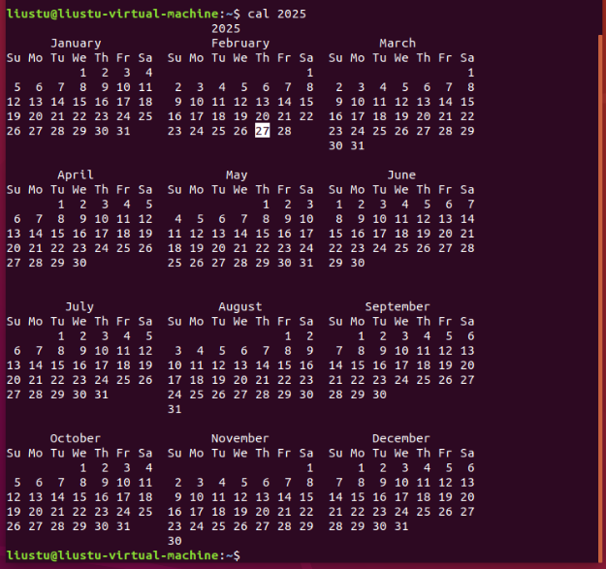Click the December month heading
Viewport: 606px width, 569px height.
coord(401,438)
